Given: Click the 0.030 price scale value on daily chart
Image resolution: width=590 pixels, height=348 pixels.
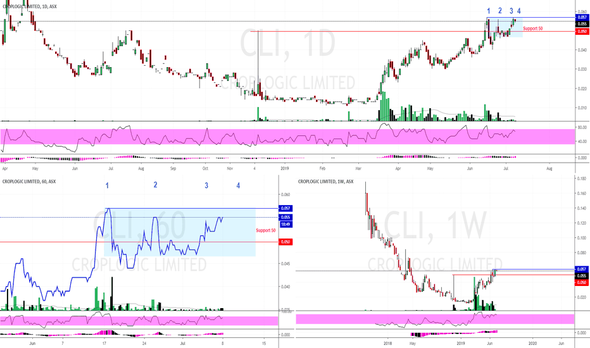Looking at the screenshot, I should coord(582,69).
